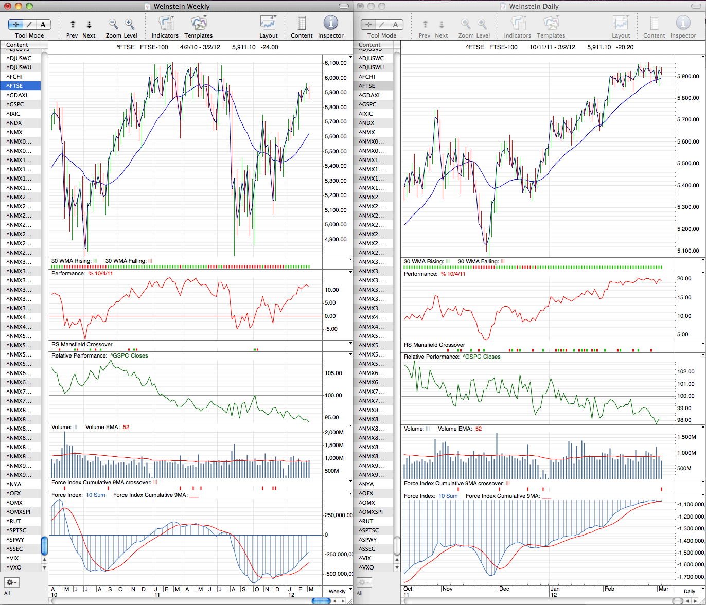Screen dimensions: 706x605
Task: Open Indicators icon in Weinstein Weekly toolbar
Action: tap(166, 23)
